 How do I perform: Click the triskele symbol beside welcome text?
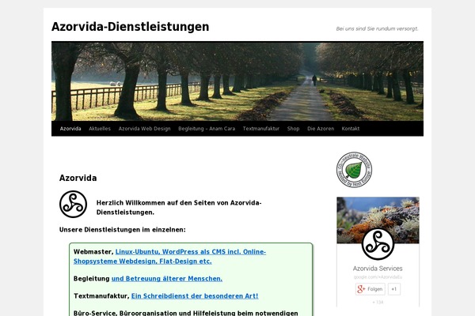click(x=73, y=204)
